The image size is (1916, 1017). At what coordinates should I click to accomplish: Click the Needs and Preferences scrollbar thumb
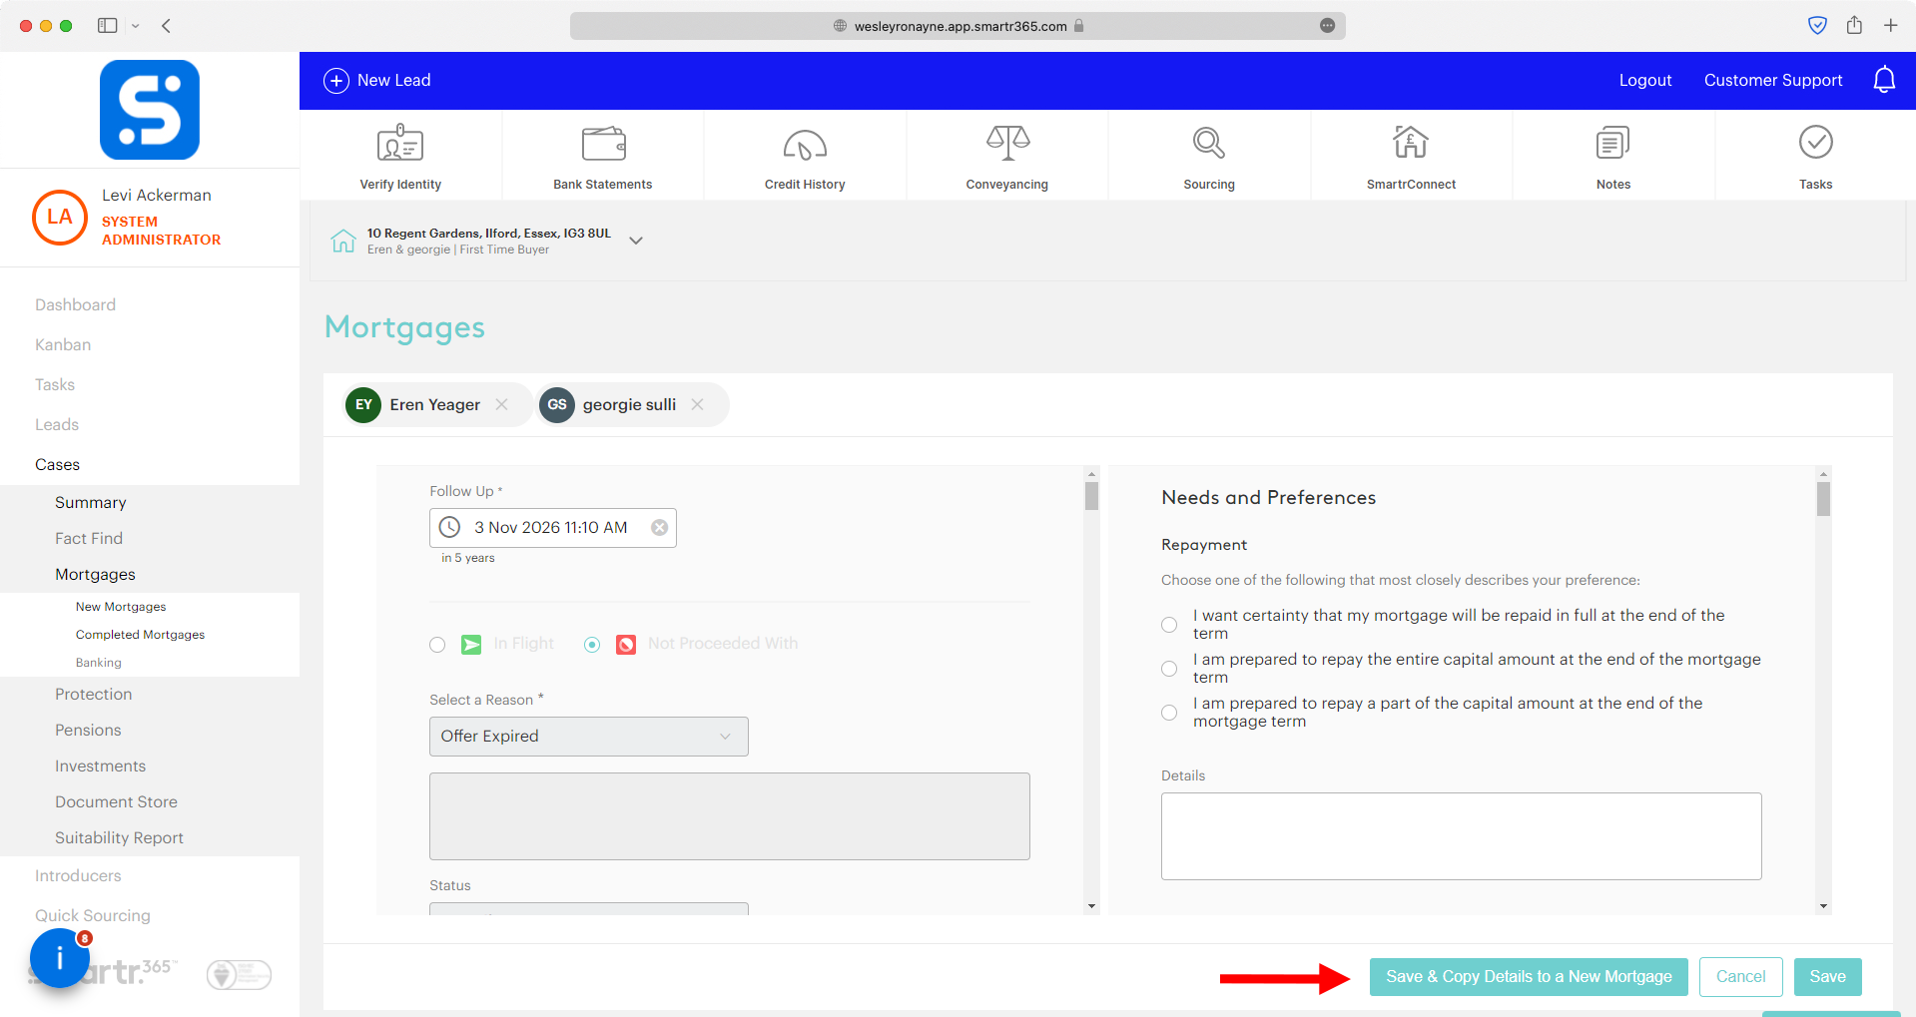point(1823,499)
